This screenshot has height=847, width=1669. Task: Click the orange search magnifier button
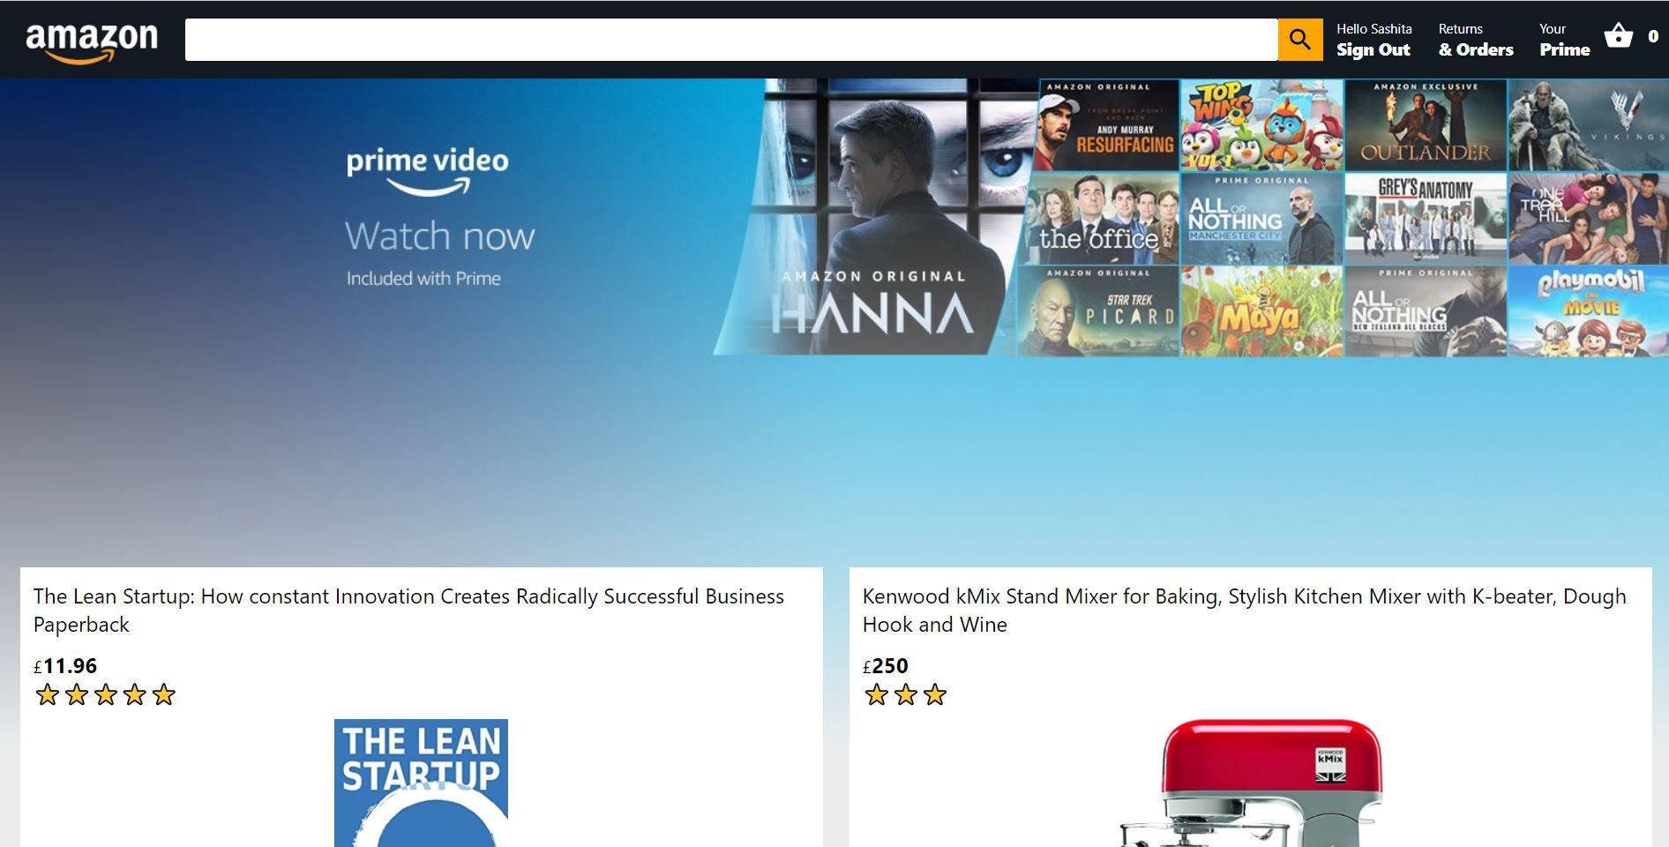coord(1299,40)
